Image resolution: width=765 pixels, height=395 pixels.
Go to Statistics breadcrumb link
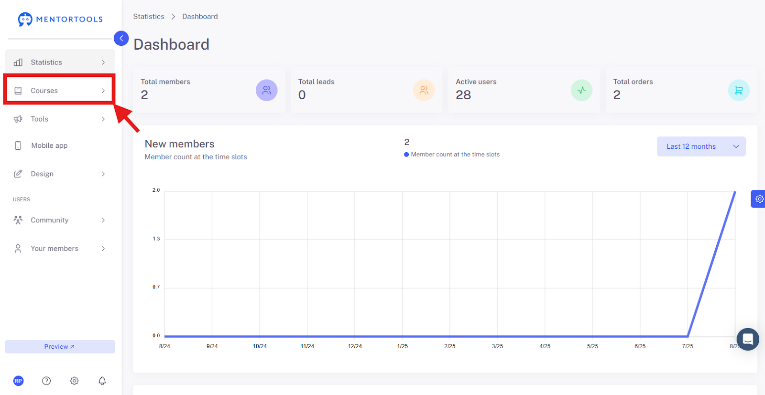(x=149, y=16)
